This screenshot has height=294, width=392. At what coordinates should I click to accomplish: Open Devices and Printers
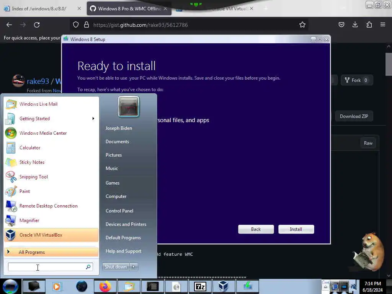126,224
